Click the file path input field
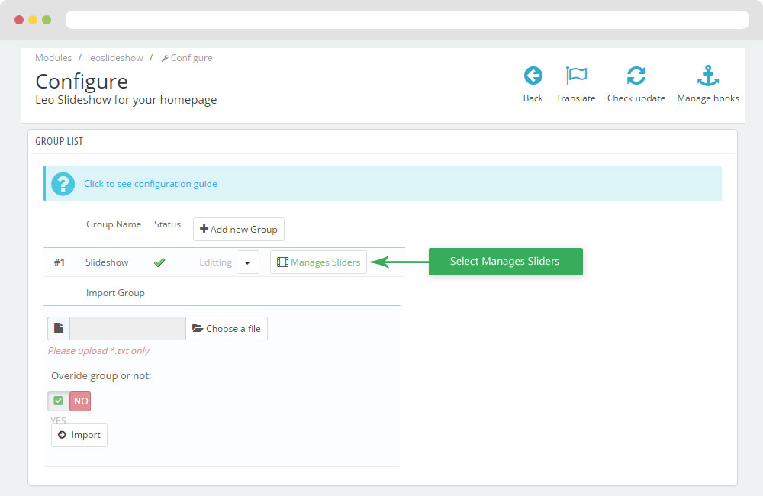Viewport: 763px width, 496px height. pos(128,329)
